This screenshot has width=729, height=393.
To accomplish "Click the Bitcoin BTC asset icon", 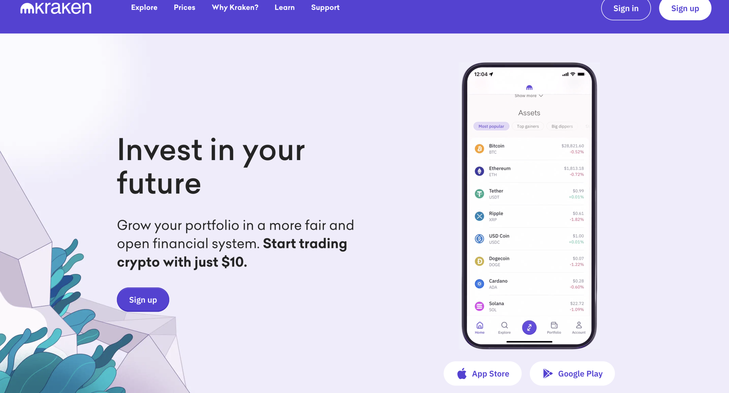I will [479, 149].
